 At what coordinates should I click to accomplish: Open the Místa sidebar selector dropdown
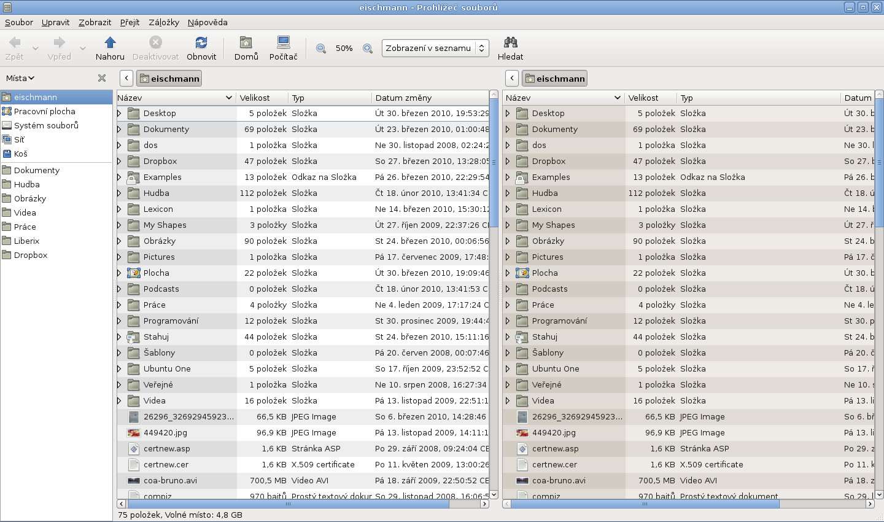(x=20, y=78)
